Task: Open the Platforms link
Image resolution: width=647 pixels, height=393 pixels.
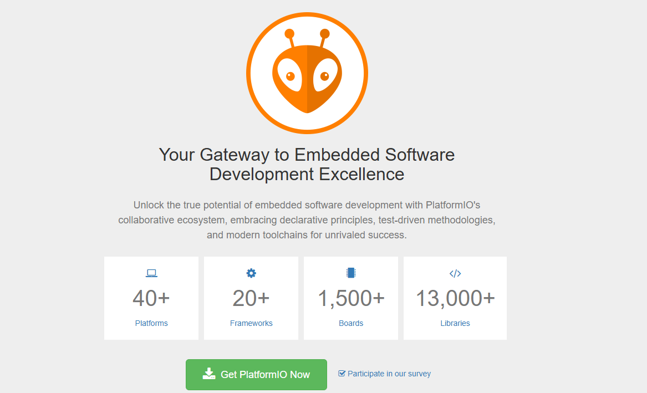Action: (x=151, y=323)
